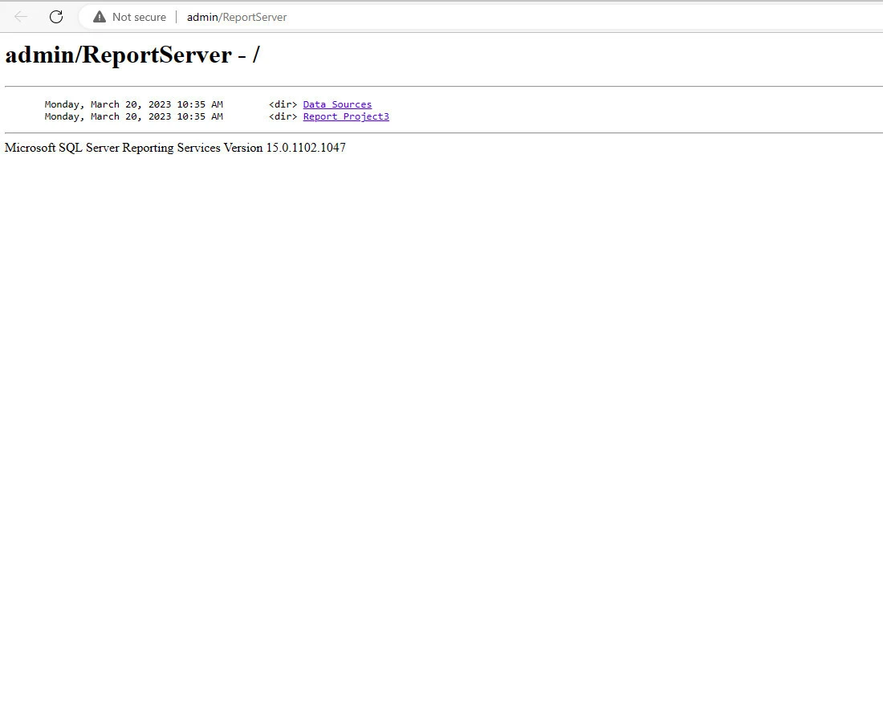Click the <dir> tag before Data Sources
883x704 pixels.
coord(283,104)
